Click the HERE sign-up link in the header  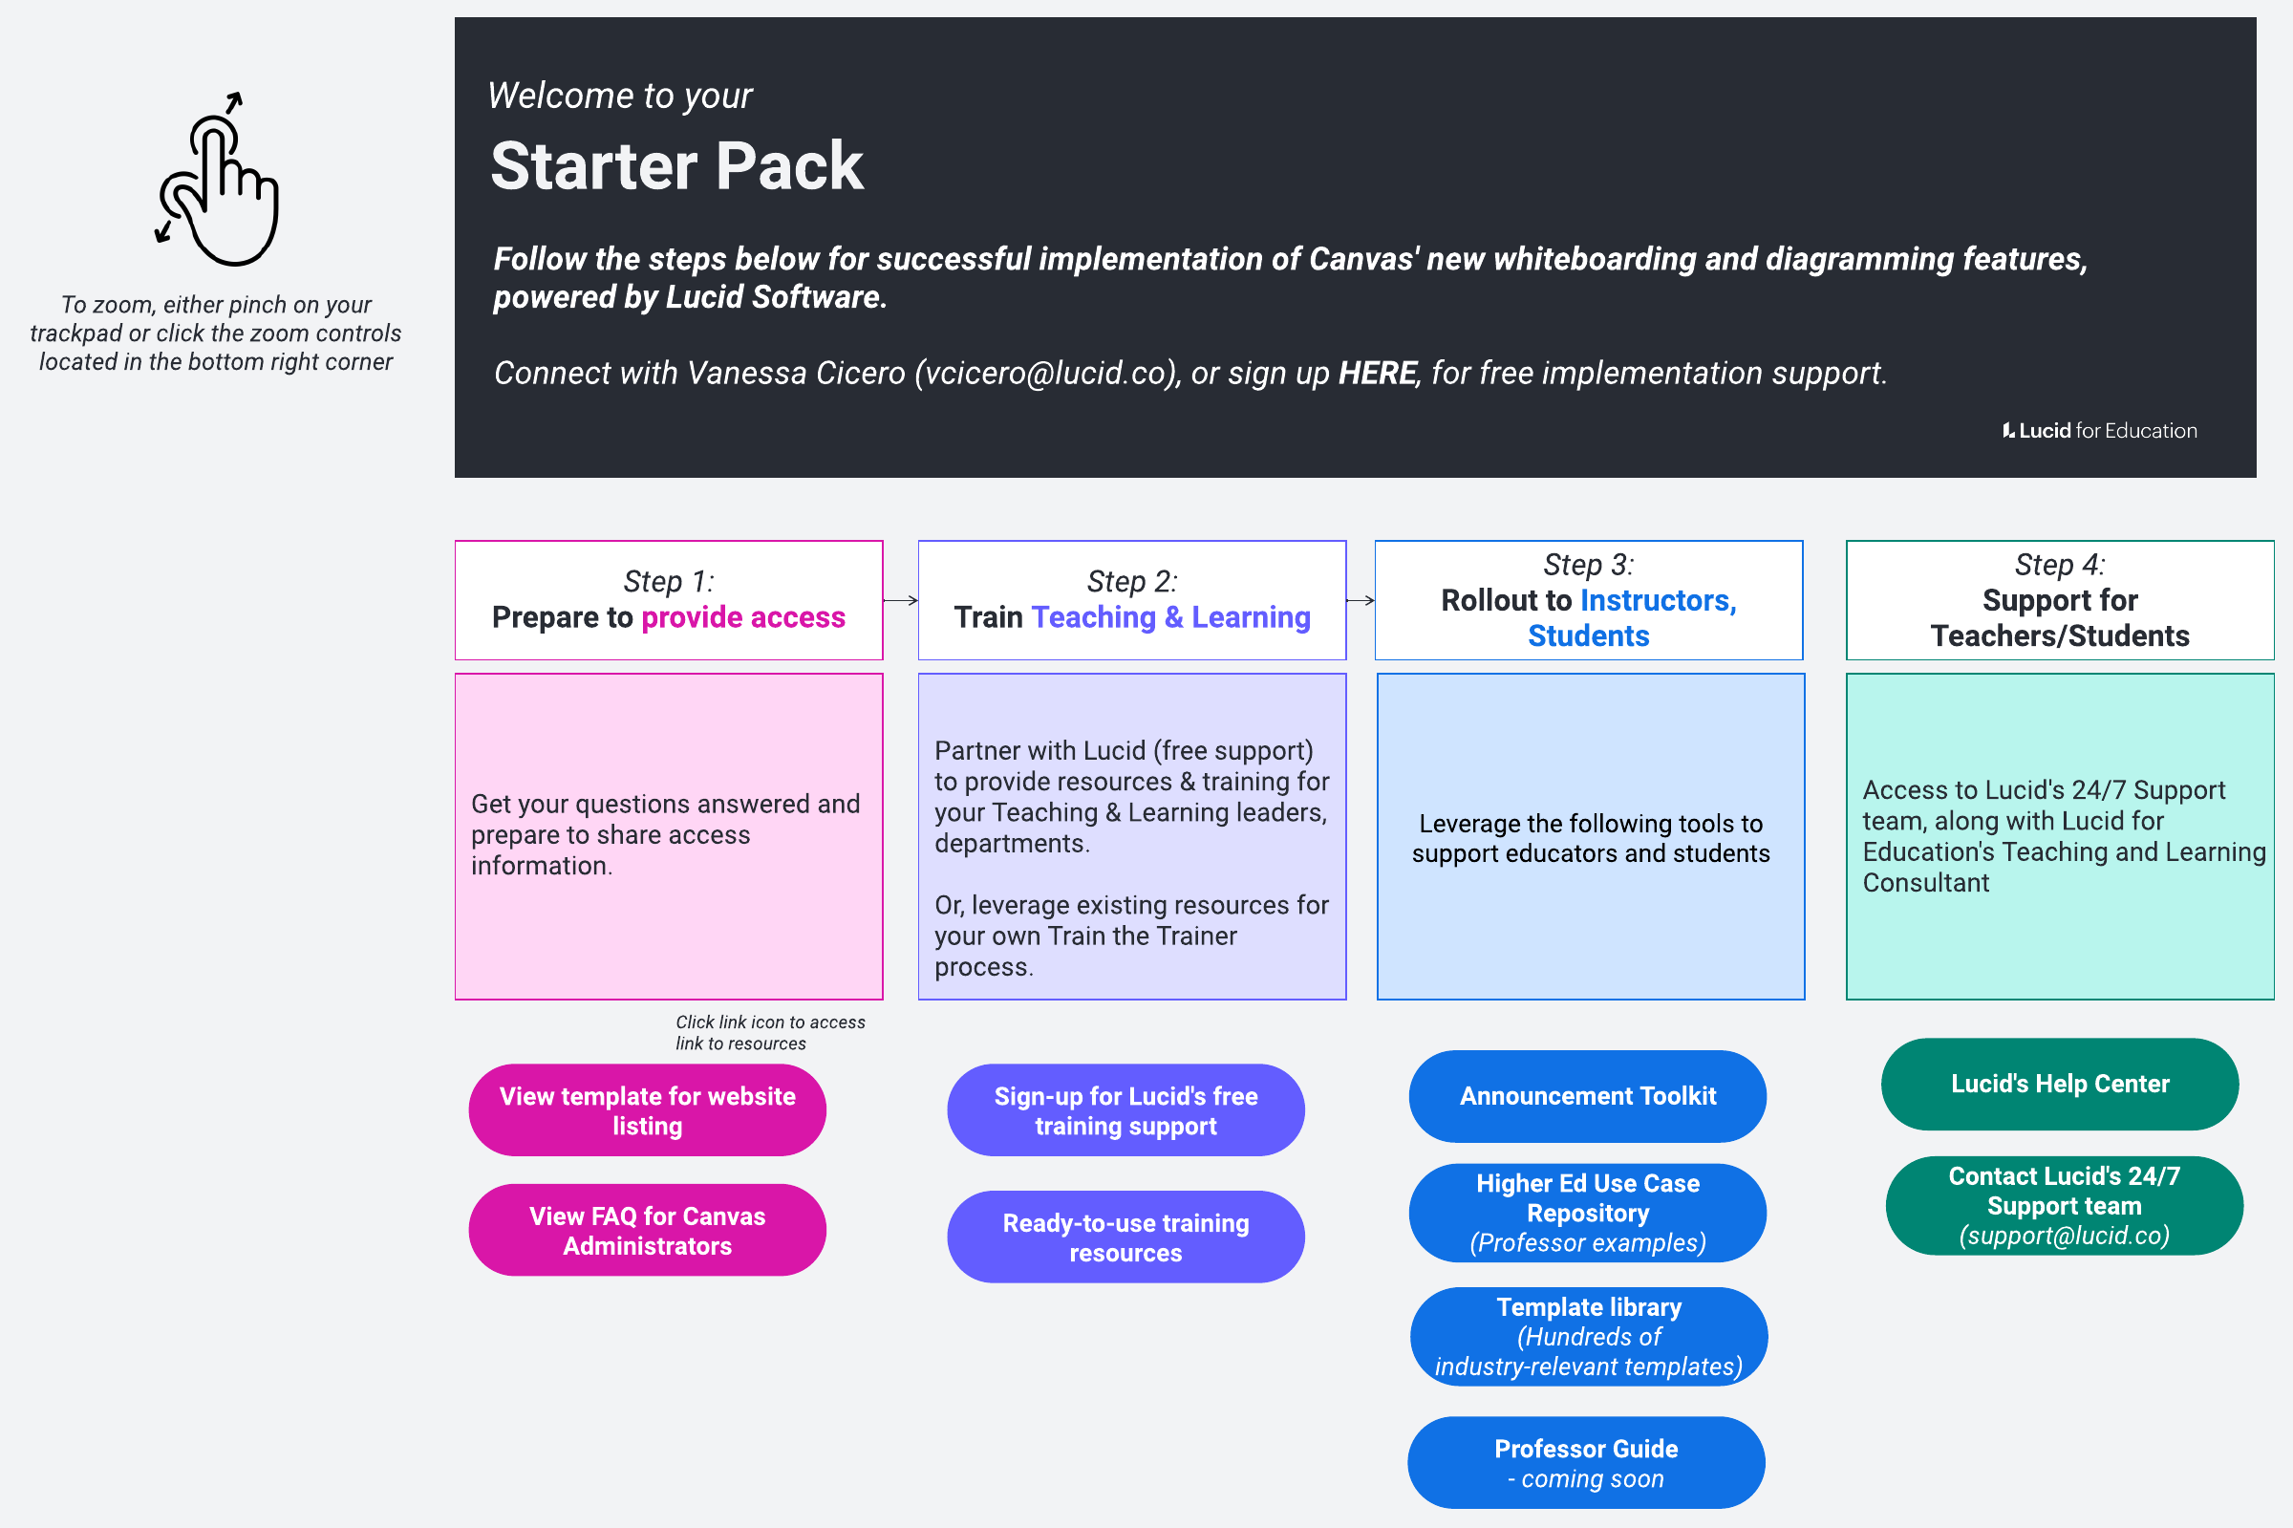[1377, 374]
